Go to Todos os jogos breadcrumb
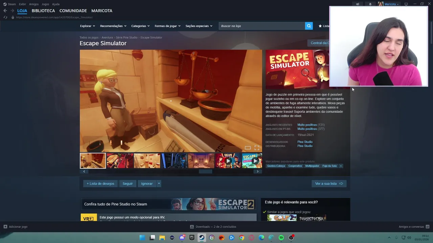The width and height of the screenshot is (433, 243). [x=89, y=37]
